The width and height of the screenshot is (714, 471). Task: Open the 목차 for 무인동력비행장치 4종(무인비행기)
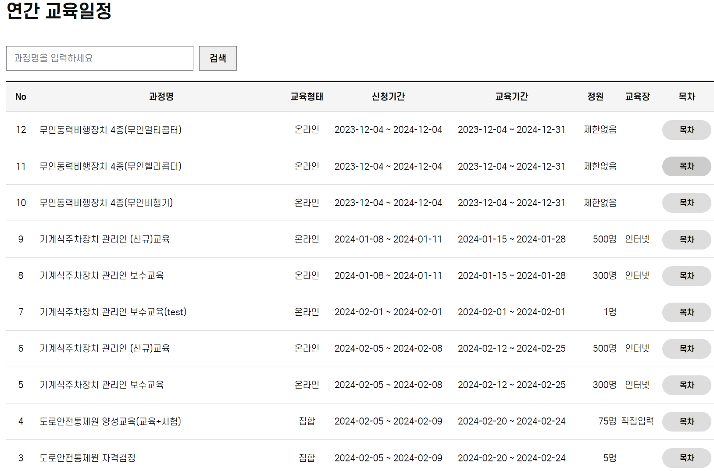tap(686, 203)
